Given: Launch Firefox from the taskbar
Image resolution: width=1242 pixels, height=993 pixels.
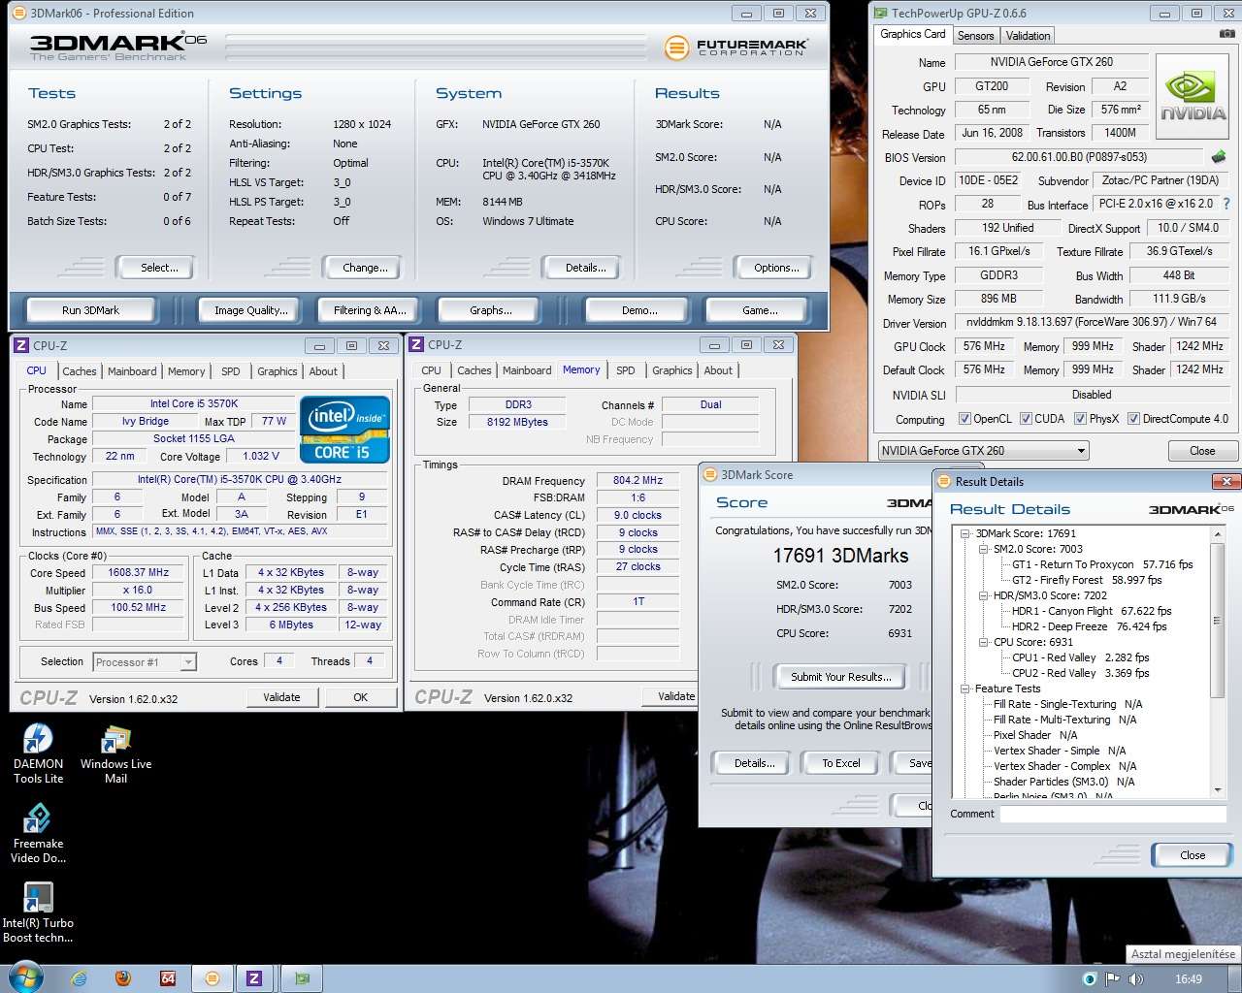Looking at the screenshot, I should pos(122,978).
